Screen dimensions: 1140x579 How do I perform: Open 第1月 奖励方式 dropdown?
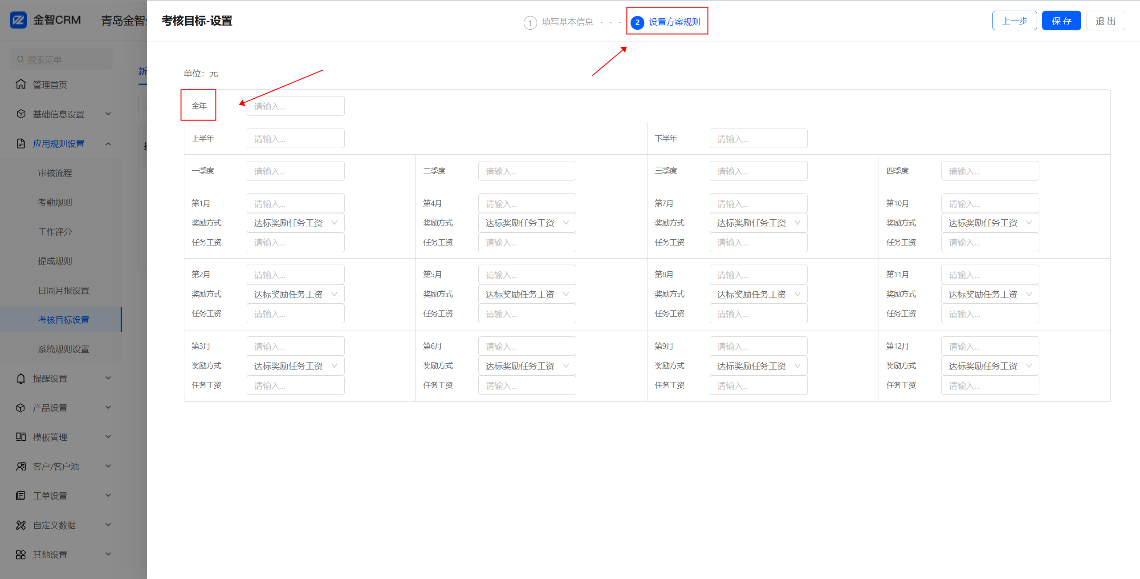(296, 223)
